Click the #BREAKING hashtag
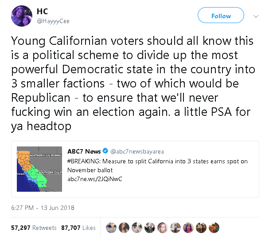Screen dimensions: 269x237 (83, 160)
